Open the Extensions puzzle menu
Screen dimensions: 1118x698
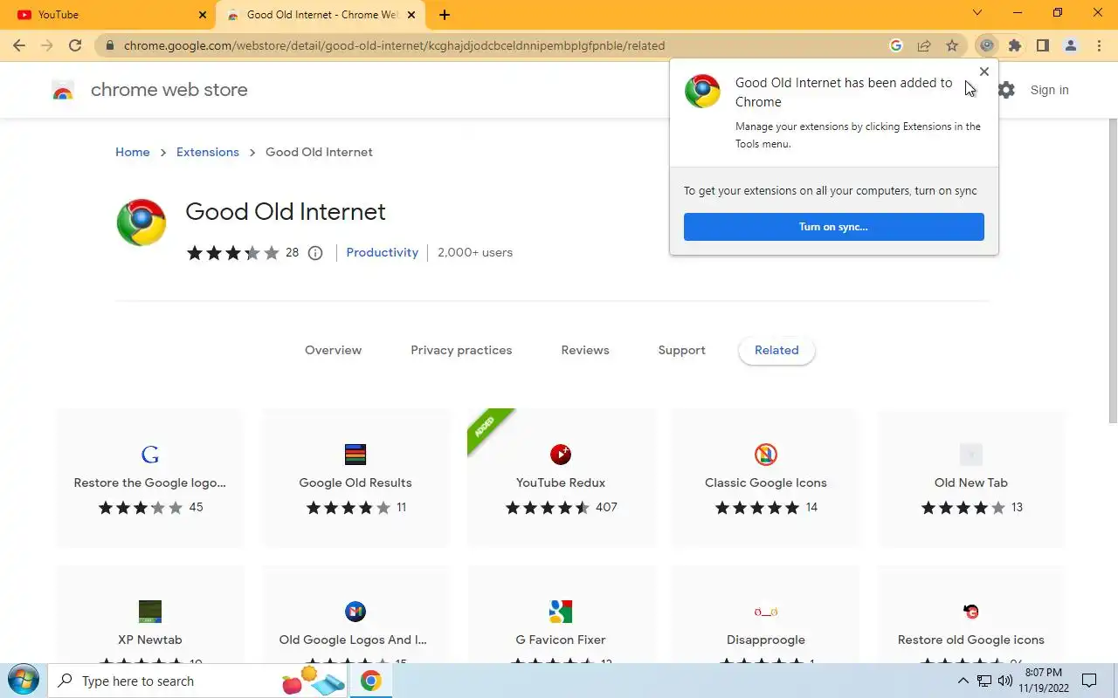click(x=1015, y=45)
